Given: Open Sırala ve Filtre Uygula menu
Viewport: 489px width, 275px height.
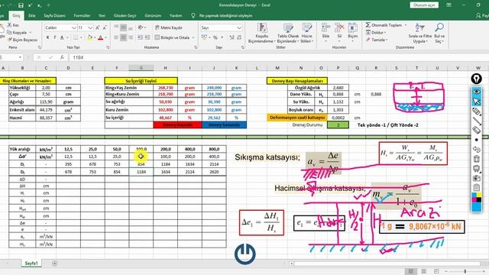Looking at the screenshot, I should [x=419, y=33].
